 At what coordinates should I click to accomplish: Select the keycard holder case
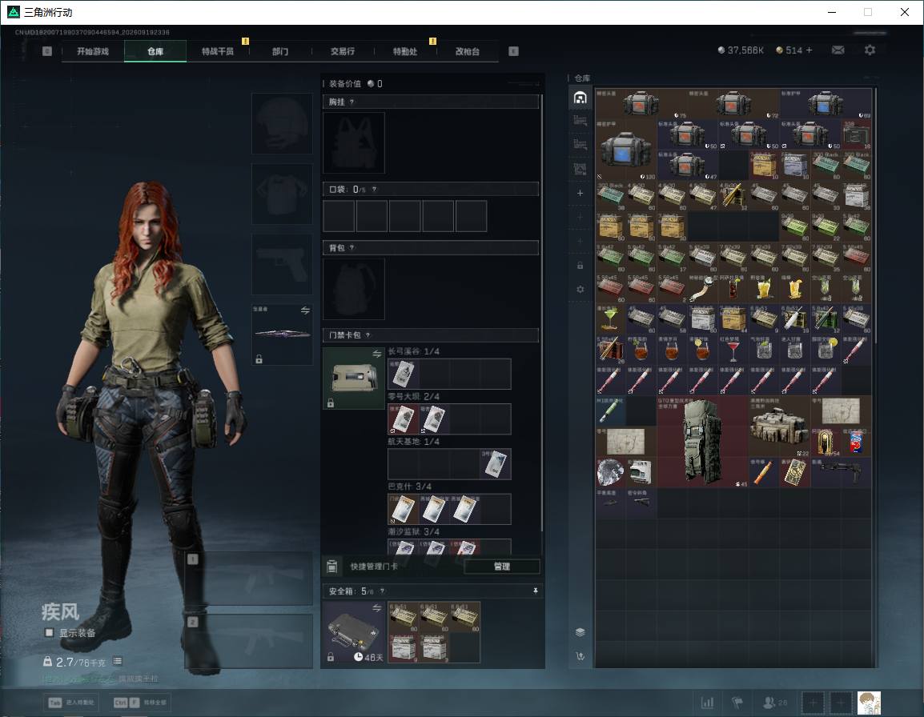[x=354, y=379]
